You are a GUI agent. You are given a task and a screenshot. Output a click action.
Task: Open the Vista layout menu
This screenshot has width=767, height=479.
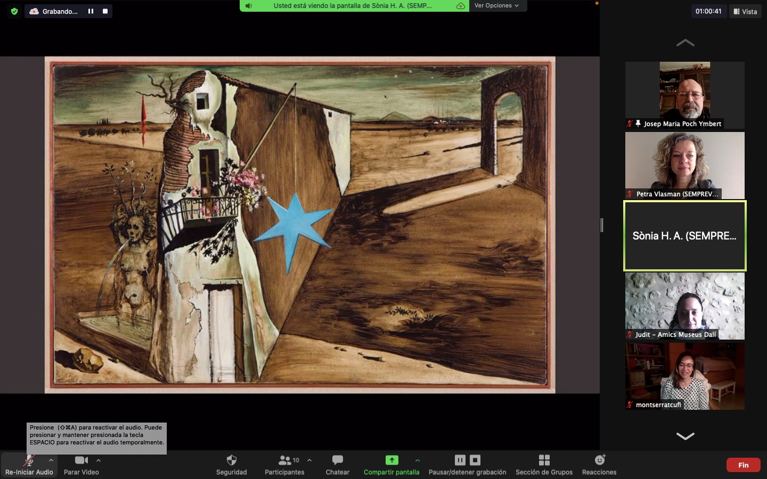745,11
